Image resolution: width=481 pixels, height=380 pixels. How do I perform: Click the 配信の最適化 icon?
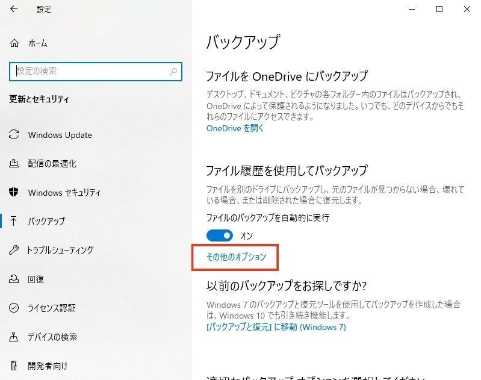pyautogui.click(x=14, y=163)
